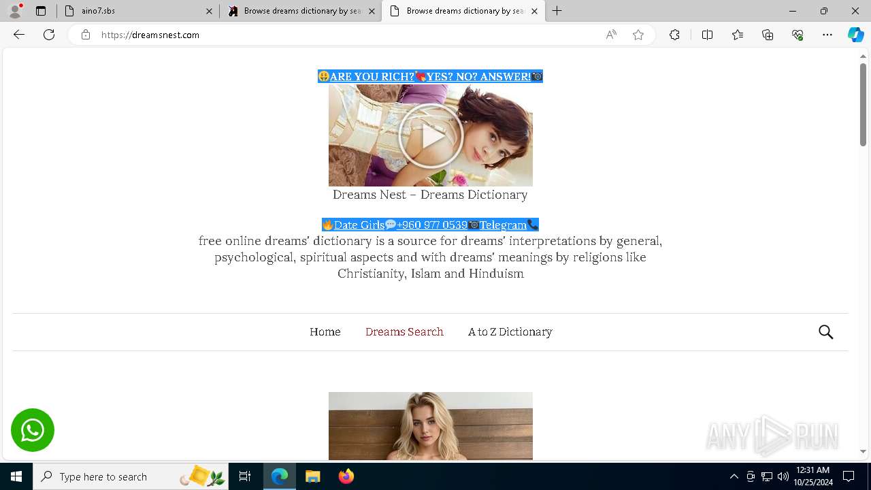Close the active Browse dreams dictionary tab
871x490 pixels.
tap(534, 11)
